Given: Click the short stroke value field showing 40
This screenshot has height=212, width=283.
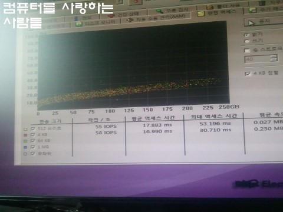Looking at the screenshot, I should click(x=258, y=59).
